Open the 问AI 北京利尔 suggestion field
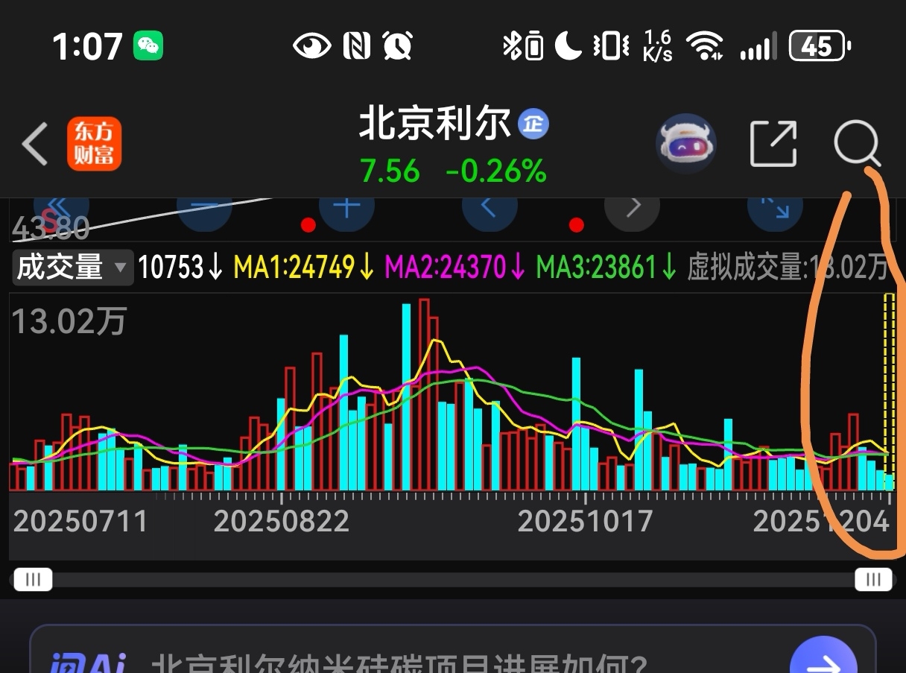The width and height of the screenshot is (906, 673). (452, 649)
